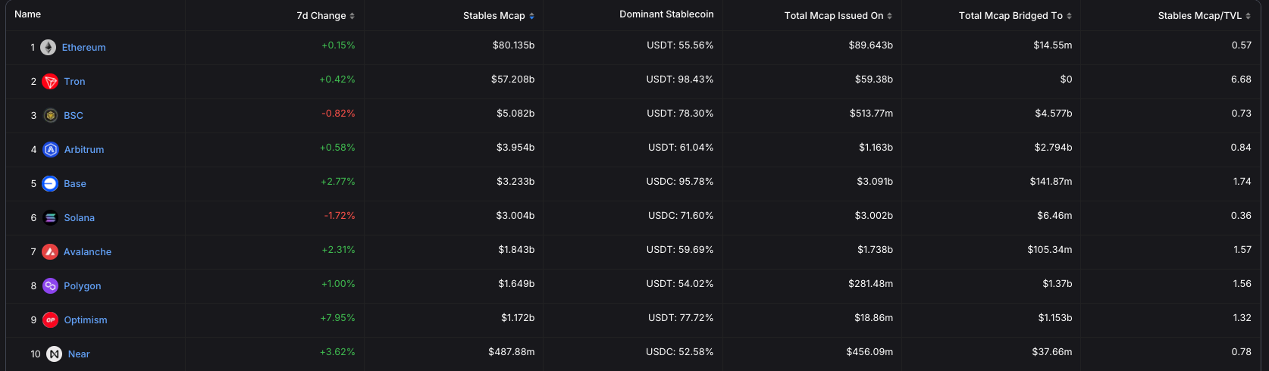Click the purple Polygon logo icon
The width and height of the screenshot is (1269, 371).
pyautogui.click(x=50, y=286)
